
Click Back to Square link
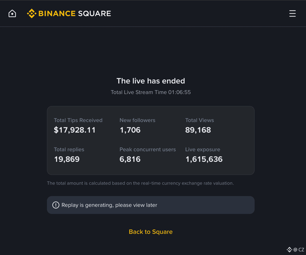click(x=150, y=232)
